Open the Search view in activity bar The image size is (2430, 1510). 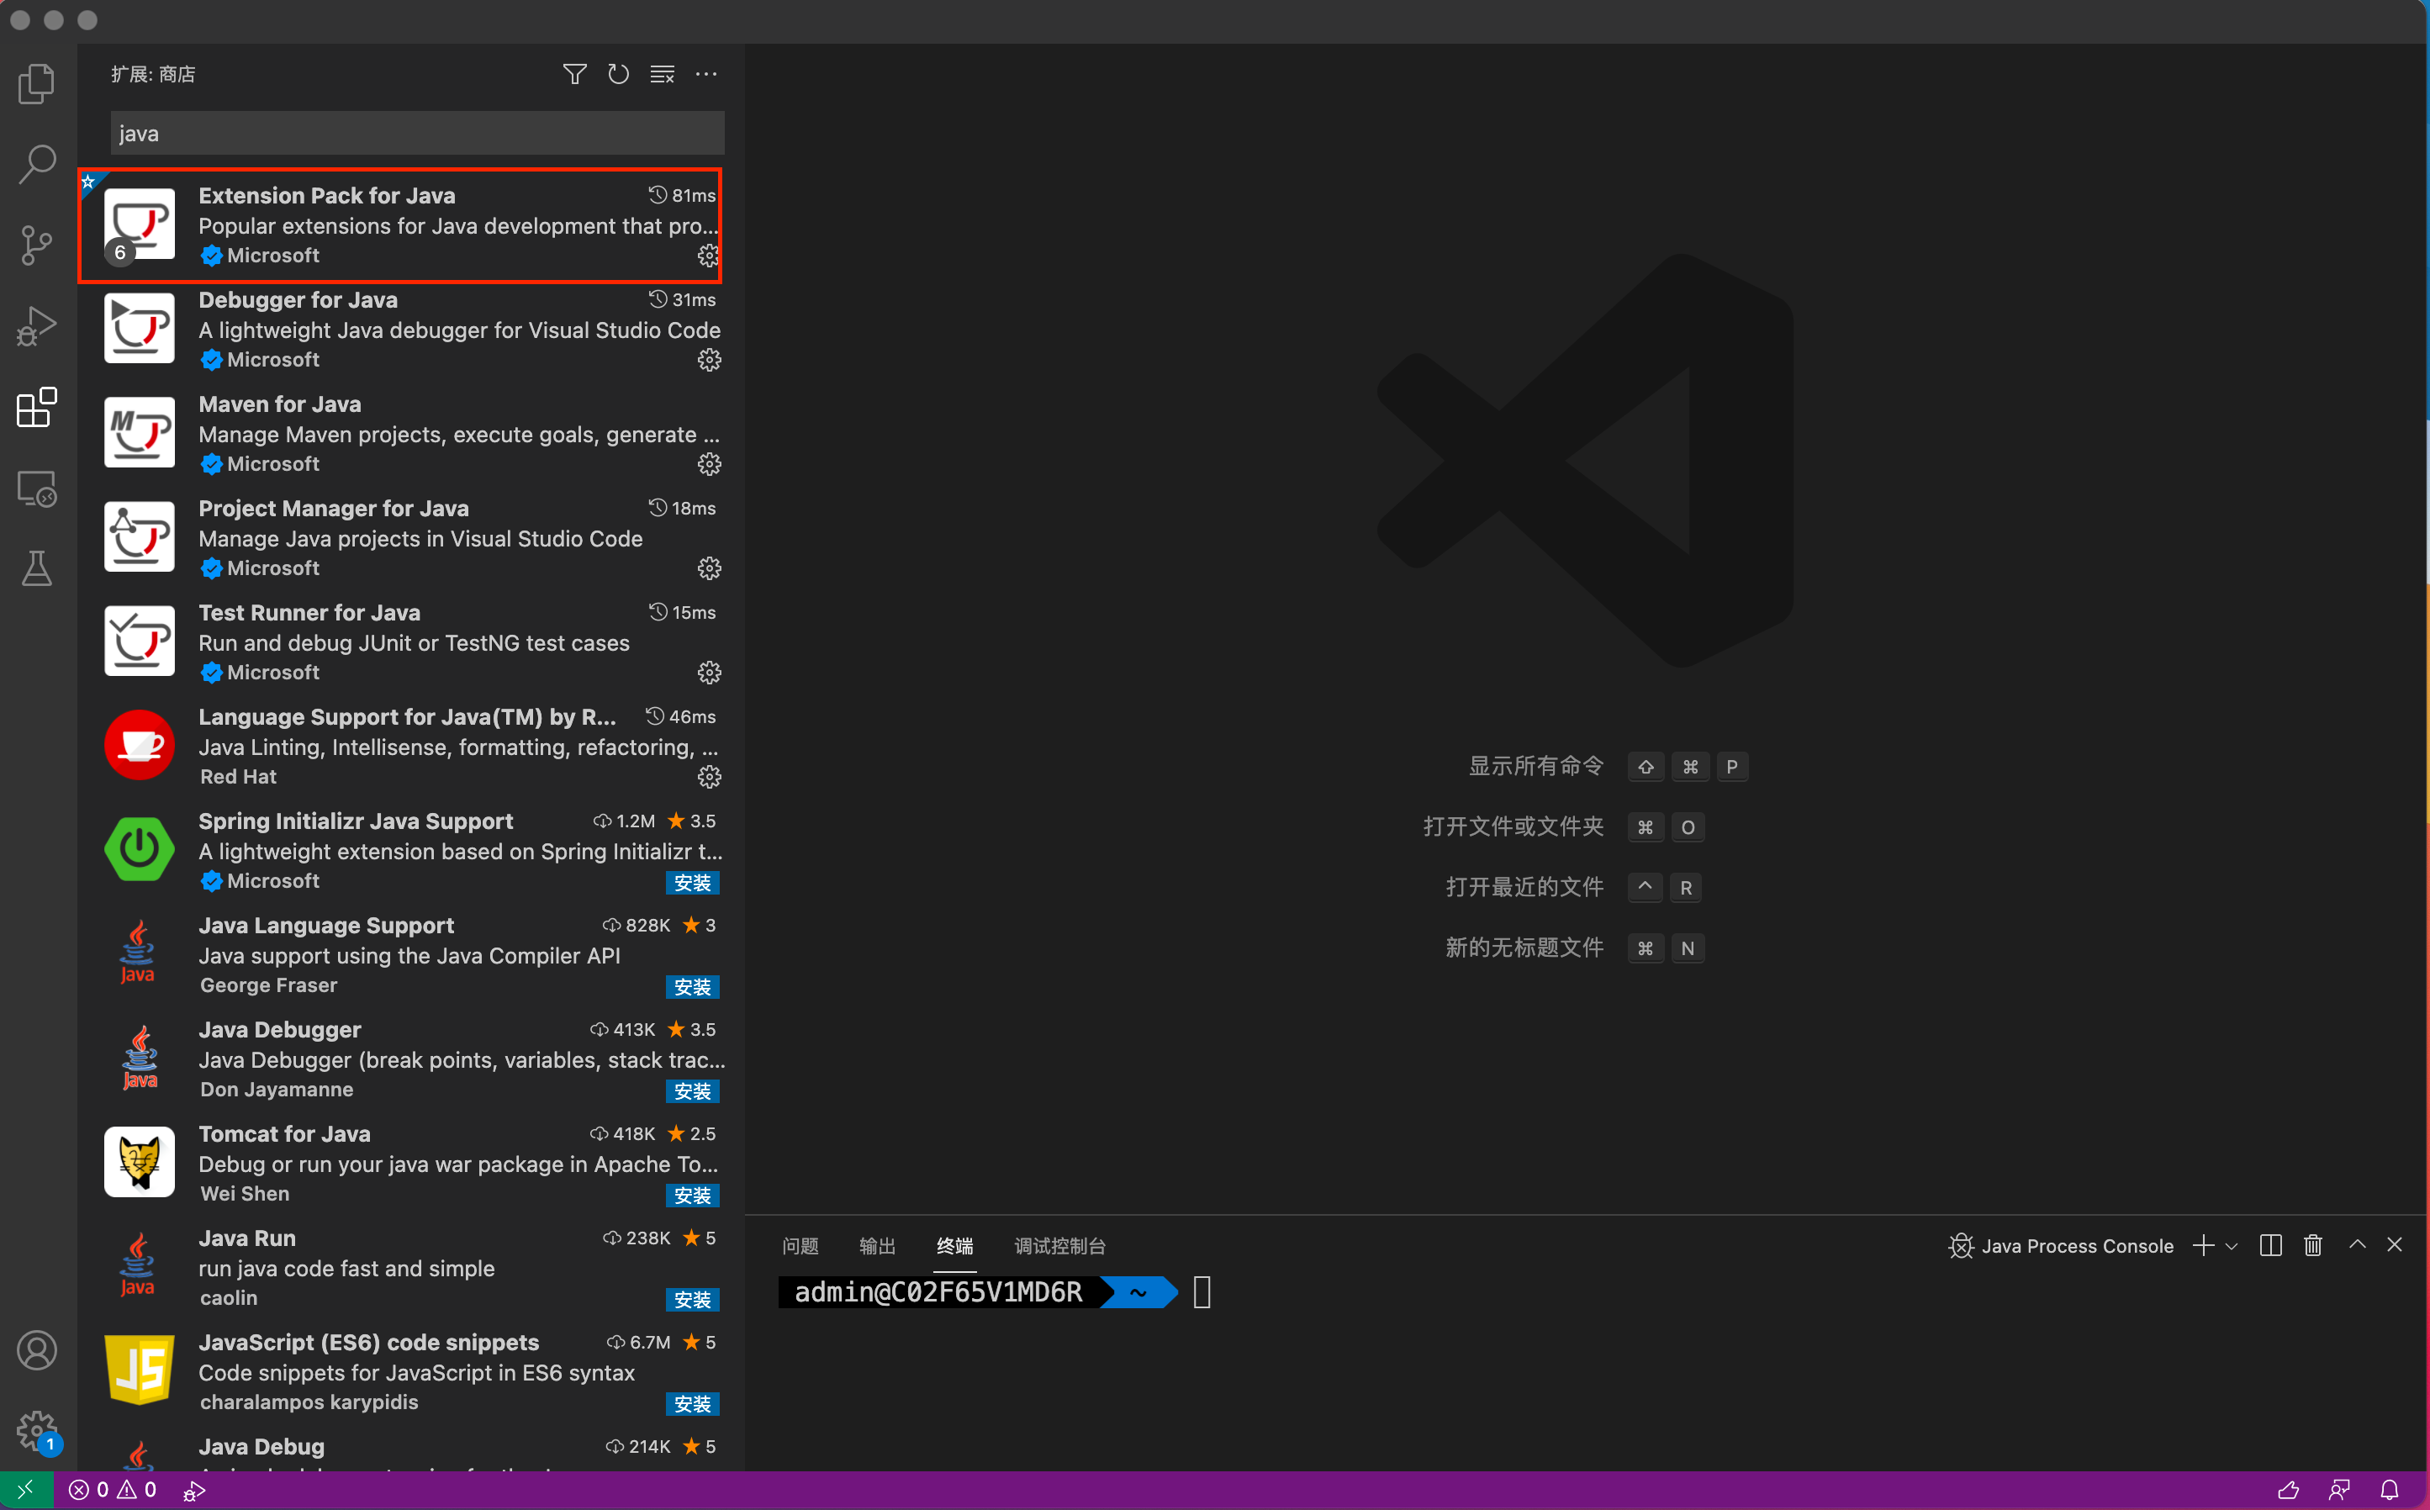37,165
